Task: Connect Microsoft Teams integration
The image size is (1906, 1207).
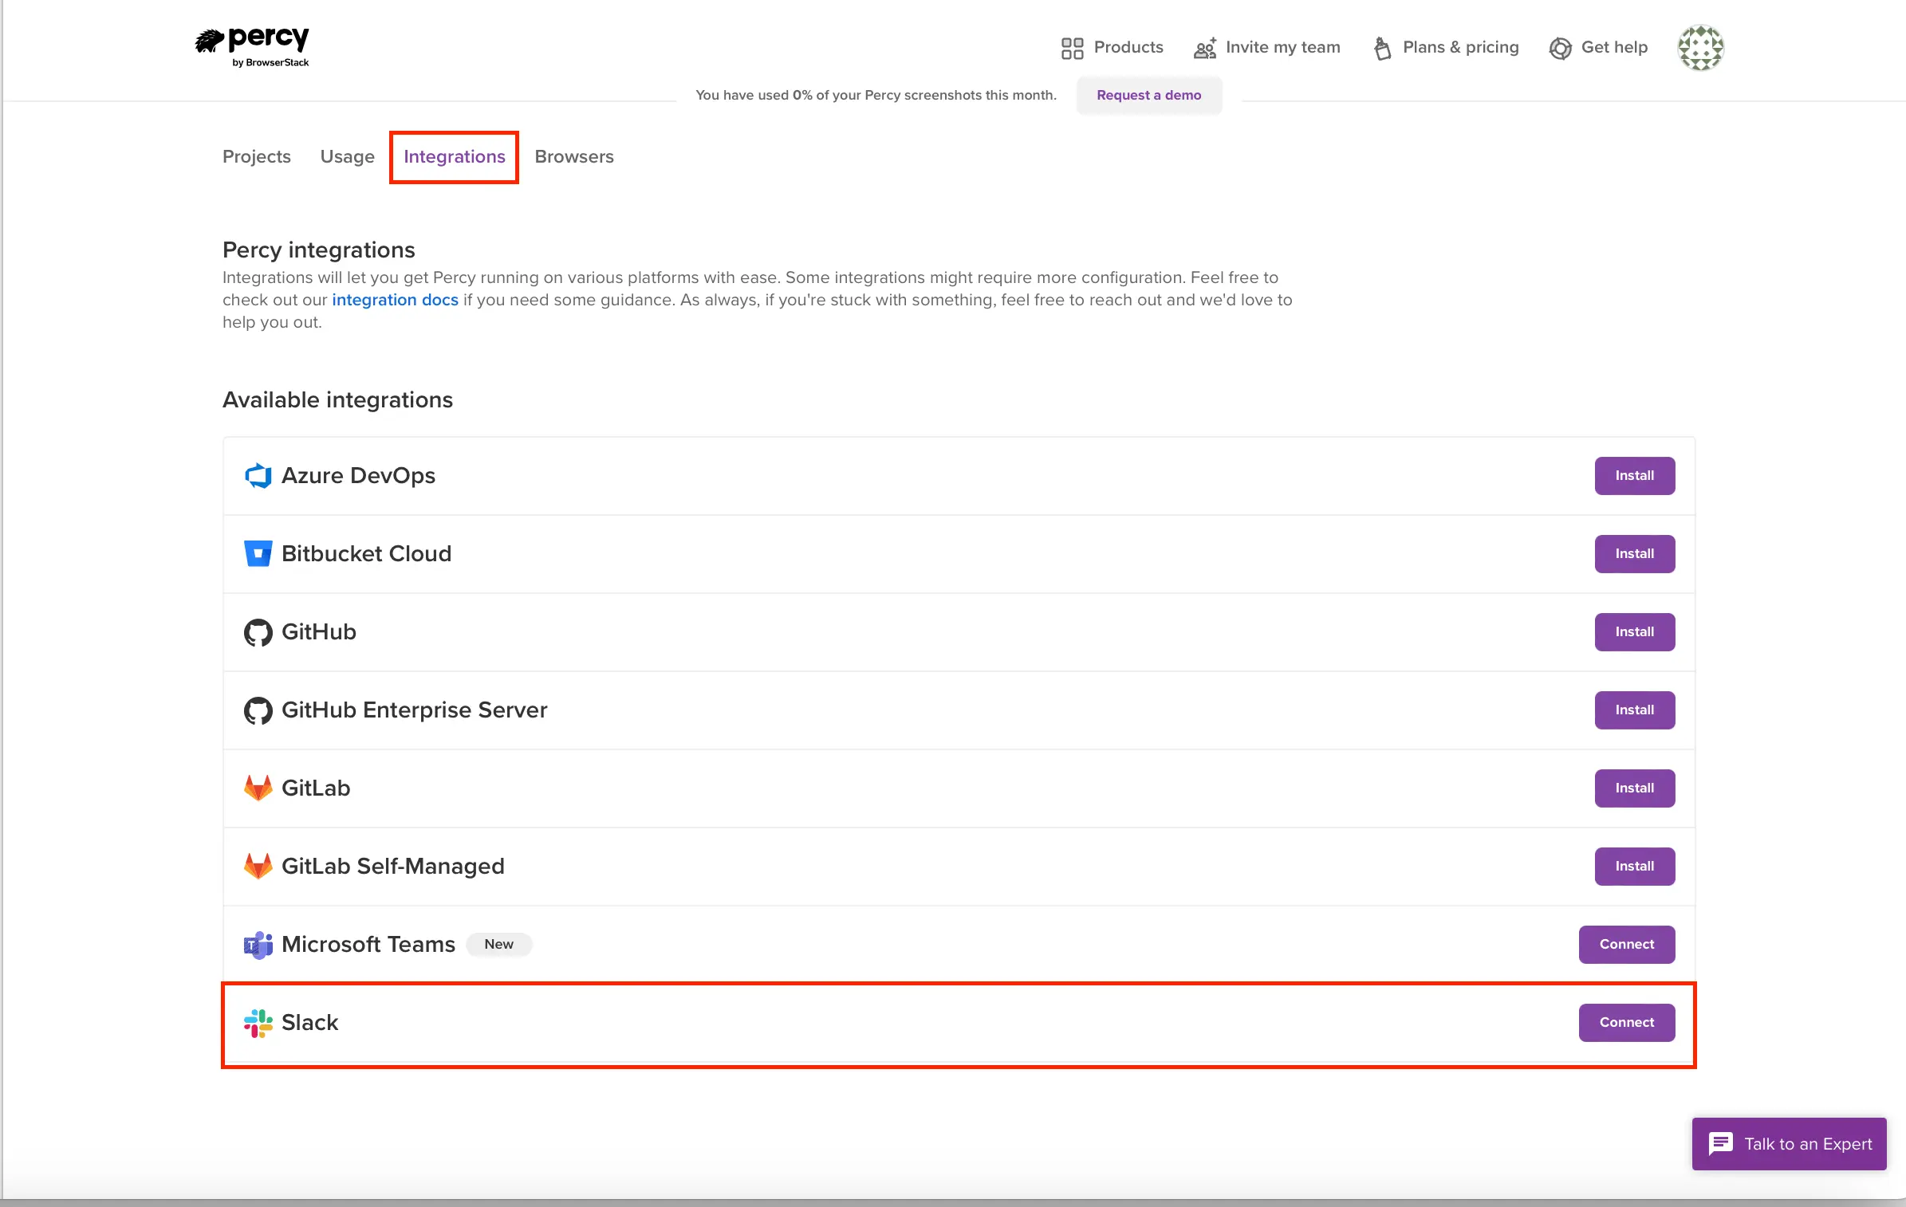Action: (1626, 945)
